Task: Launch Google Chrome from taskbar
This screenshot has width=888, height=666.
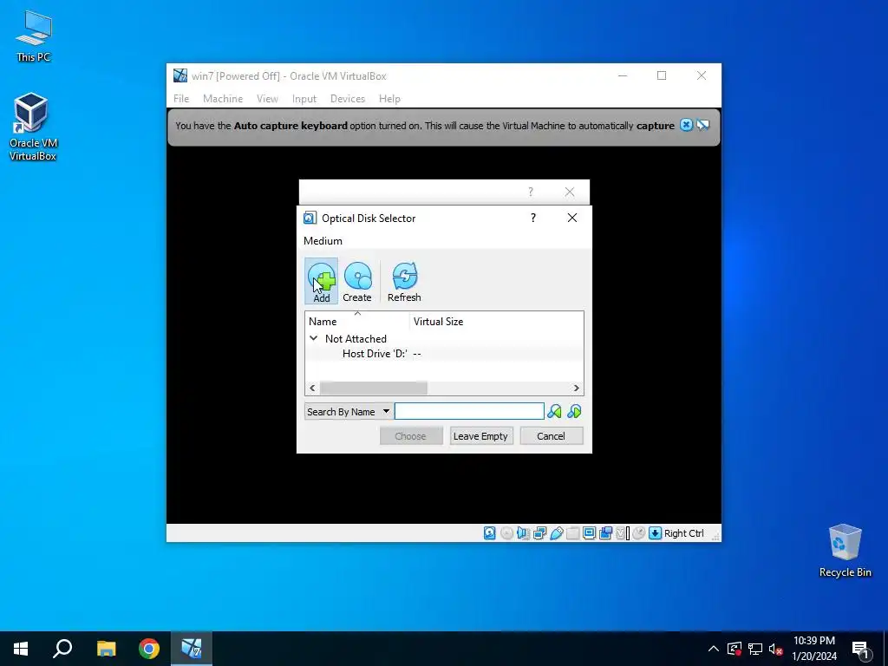Action: point(149,649)
